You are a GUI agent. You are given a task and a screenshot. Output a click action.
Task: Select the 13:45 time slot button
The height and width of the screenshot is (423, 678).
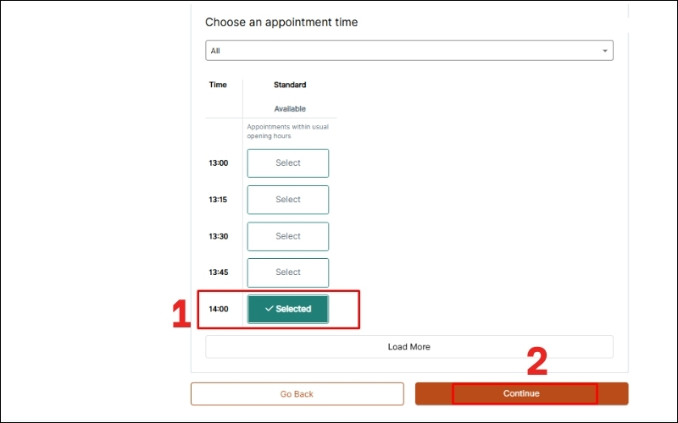click(288, 272)
